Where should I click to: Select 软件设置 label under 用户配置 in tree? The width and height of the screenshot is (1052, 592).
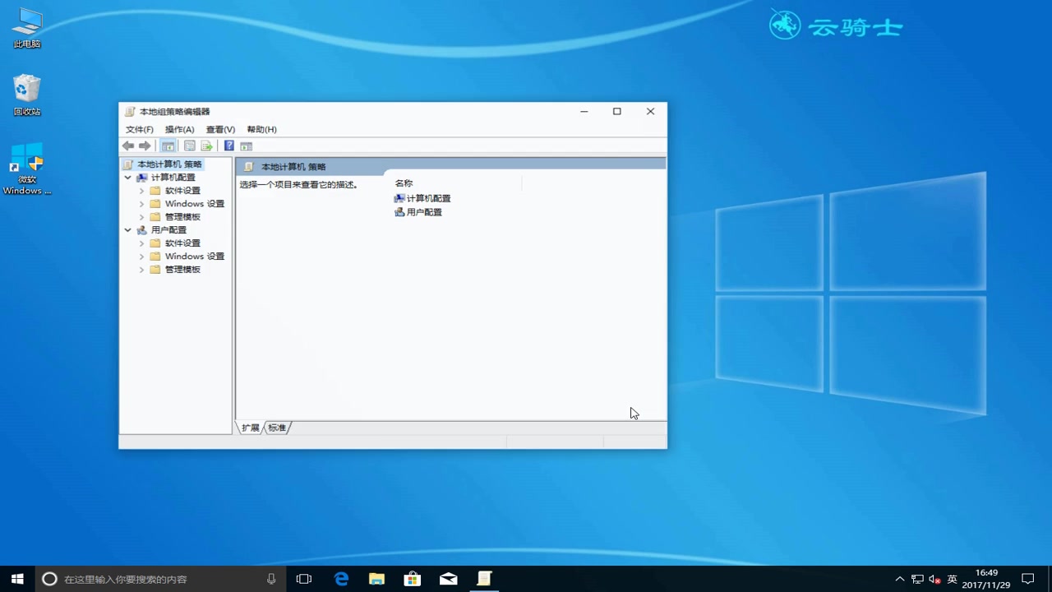point(182,243)
